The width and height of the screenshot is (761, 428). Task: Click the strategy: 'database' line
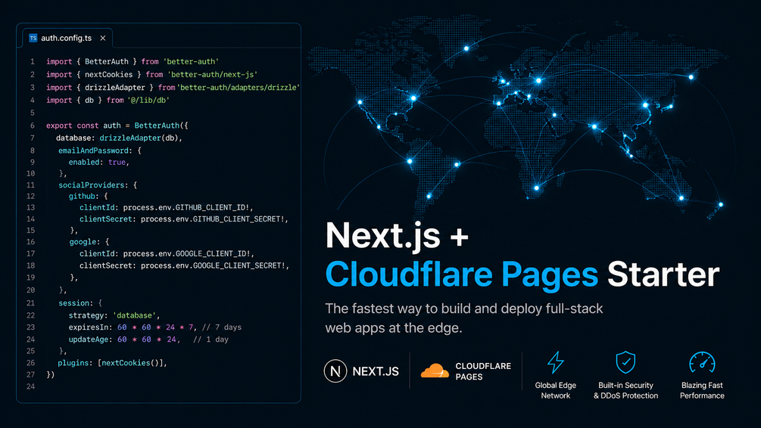[x=114, y=315]
